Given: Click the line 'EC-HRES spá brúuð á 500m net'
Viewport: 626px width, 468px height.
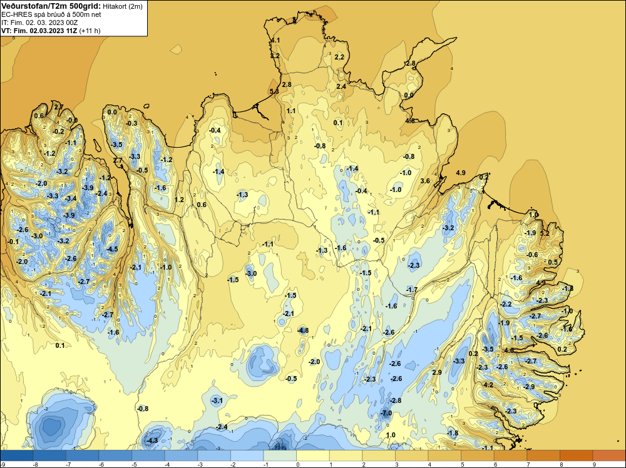Looking at the screenshot, I should click(51, 14).
